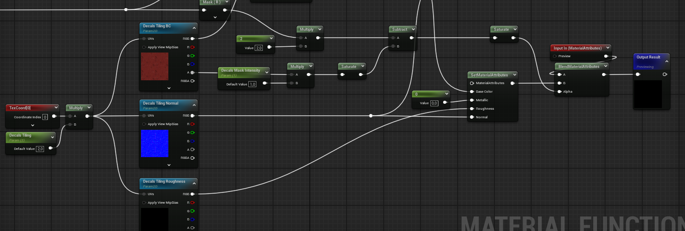Click B input pin of Subtract node
Screen dimensions: 685x231
coord(393,46)
